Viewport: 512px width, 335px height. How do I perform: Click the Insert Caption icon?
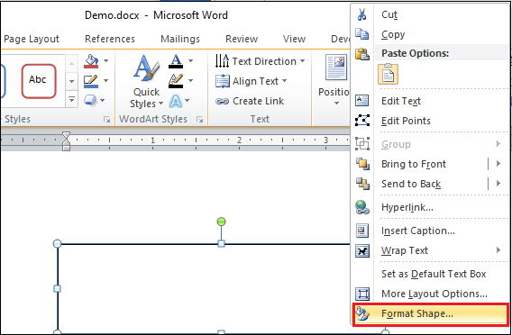[x=362, y=231]
